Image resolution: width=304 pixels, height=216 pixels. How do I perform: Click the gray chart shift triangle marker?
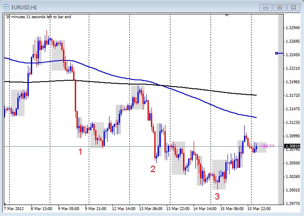[x=227, y=15]
